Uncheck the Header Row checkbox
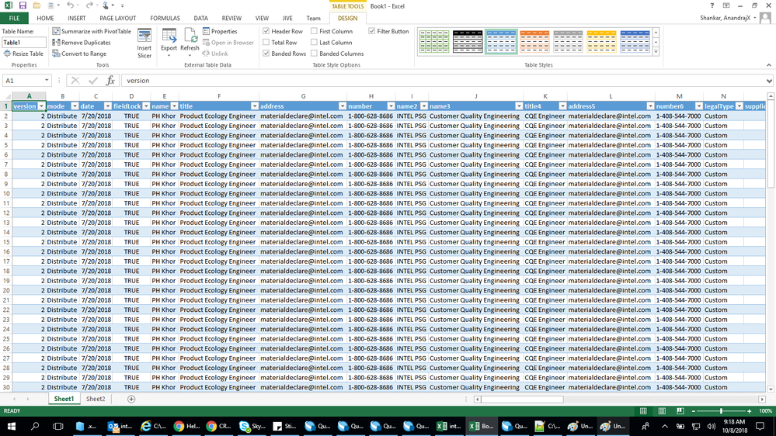 [266, 32]
